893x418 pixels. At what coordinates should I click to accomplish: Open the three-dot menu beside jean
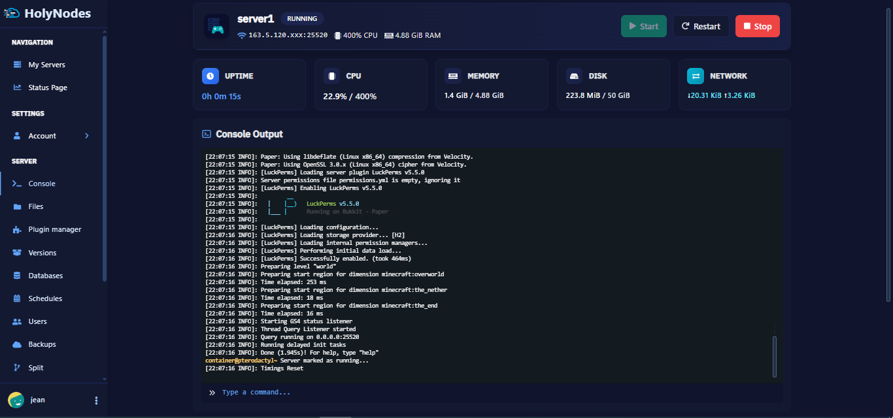pos(96,400)
